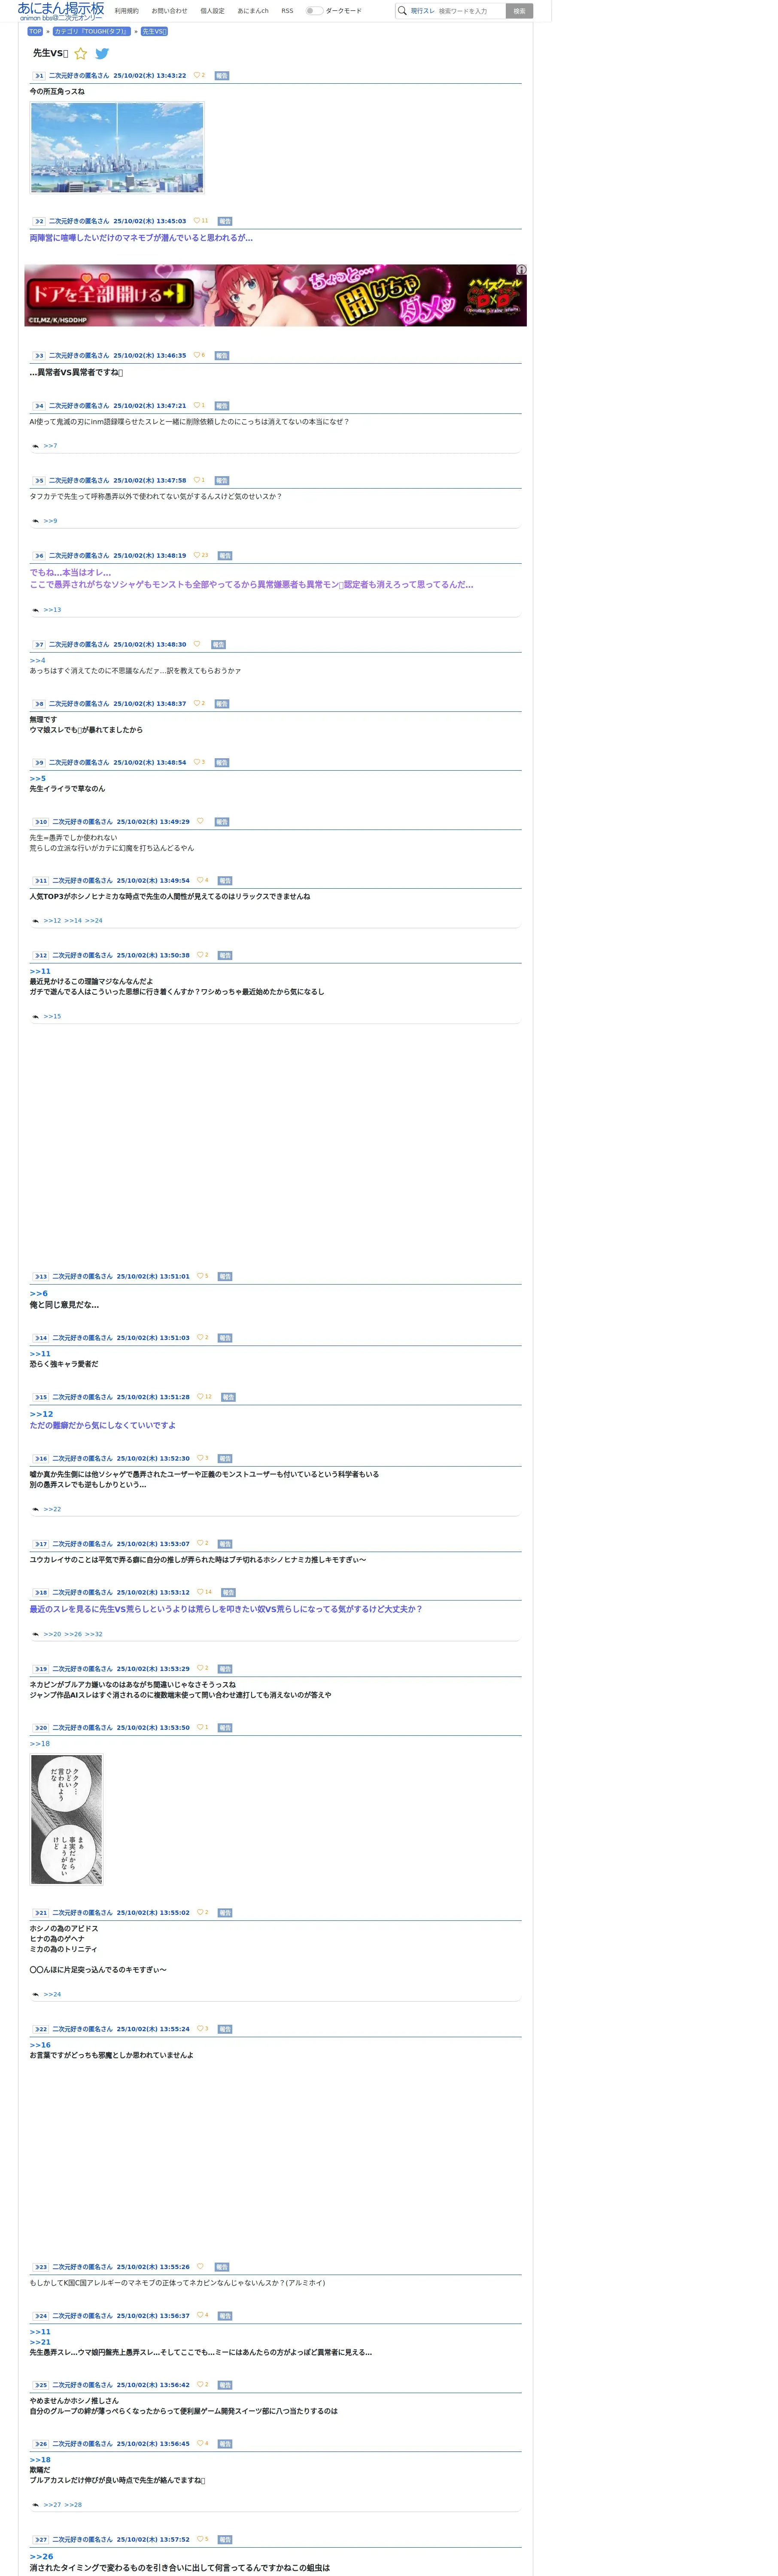Screen dimensions: 778x2576
Task: Open 個人設定 in the header navigation
Action: [212, 11]
